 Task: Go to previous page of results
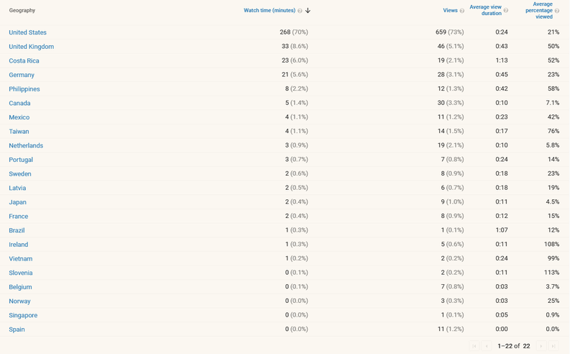pyautogui.click(x=487, y=346)
